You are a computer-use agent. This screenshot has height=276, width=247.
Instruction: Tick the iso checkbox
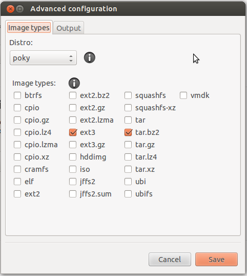(73, 169)
